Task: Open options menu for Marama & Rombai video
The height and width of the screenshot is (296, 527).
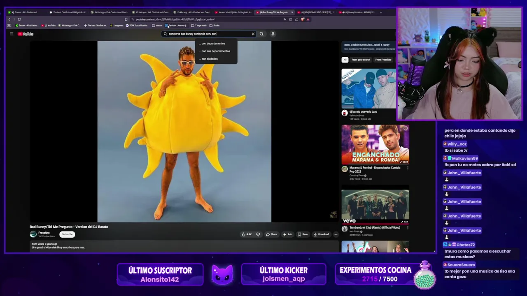Action: tap(408, 168)
